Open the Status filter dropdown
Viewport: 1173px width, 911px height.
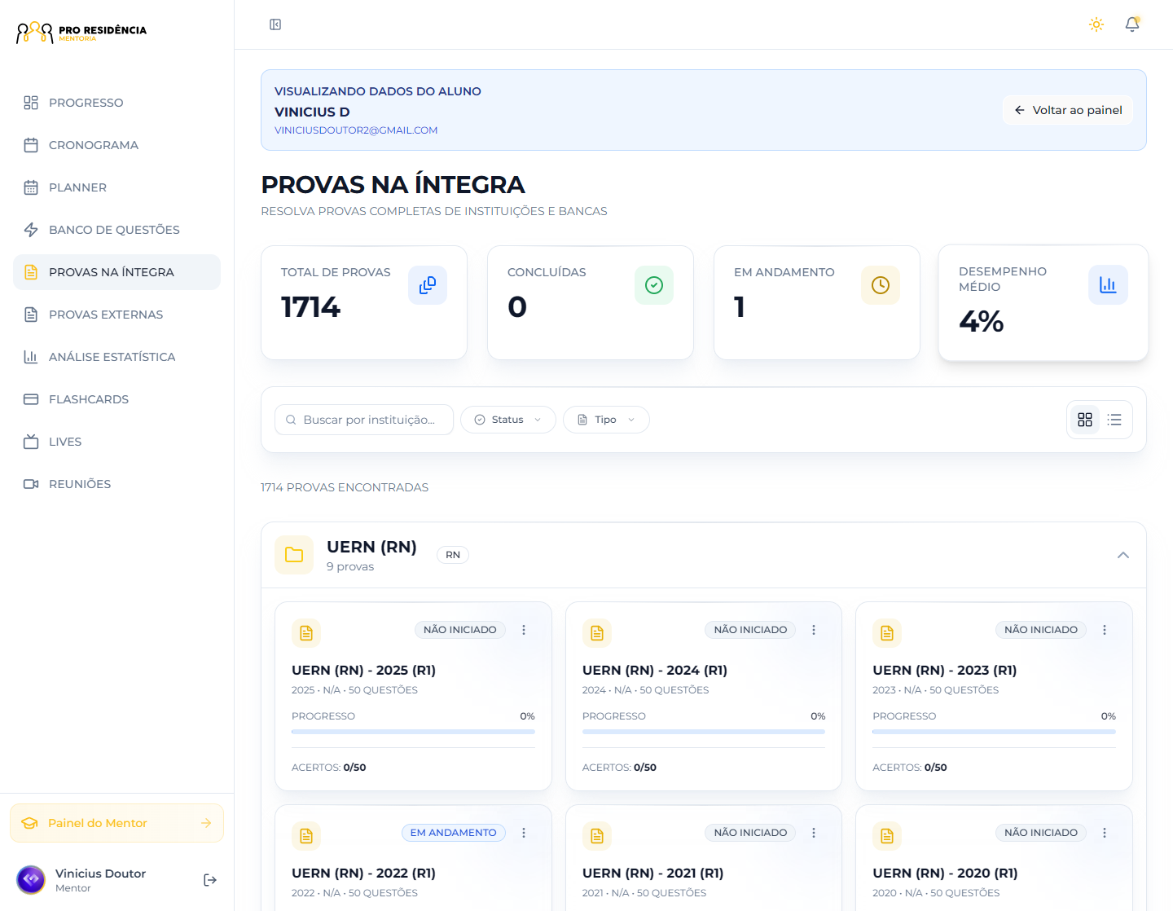click(508, 420)
